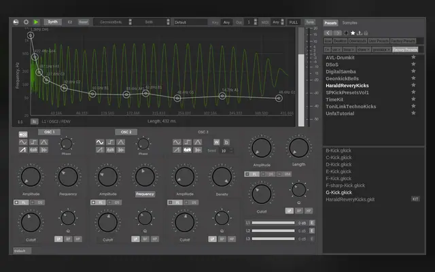Step the Bells preset selector
This screenshot has width=435, height=272.
coord(168,22)
